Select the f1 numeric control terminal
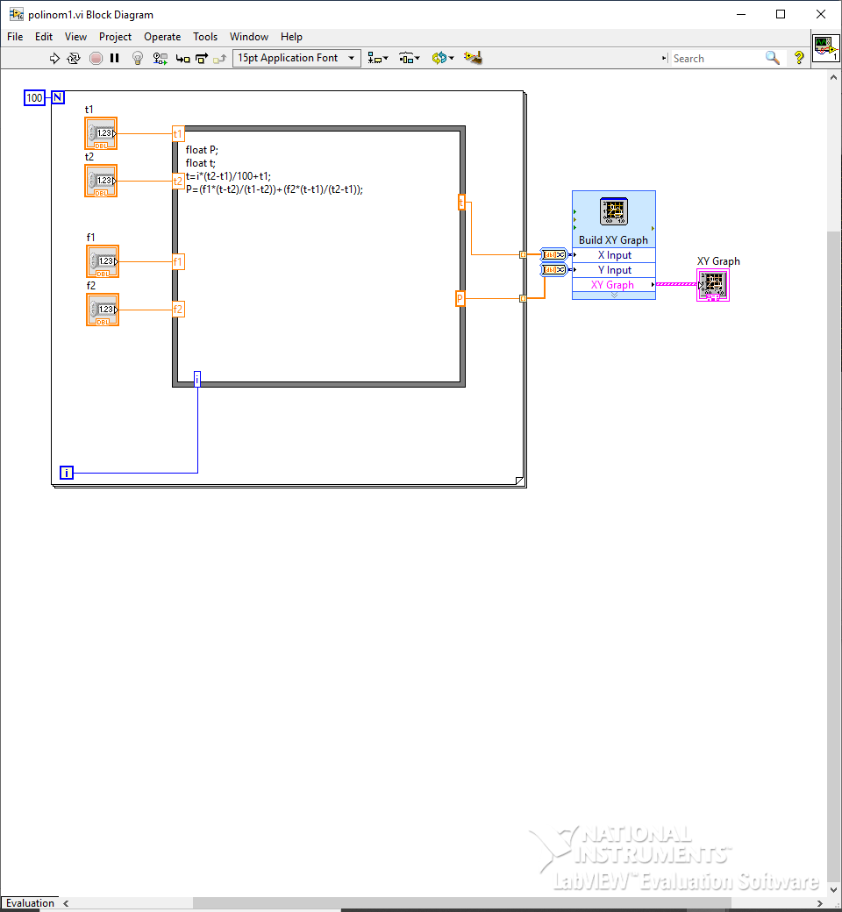 click(103, 261)
